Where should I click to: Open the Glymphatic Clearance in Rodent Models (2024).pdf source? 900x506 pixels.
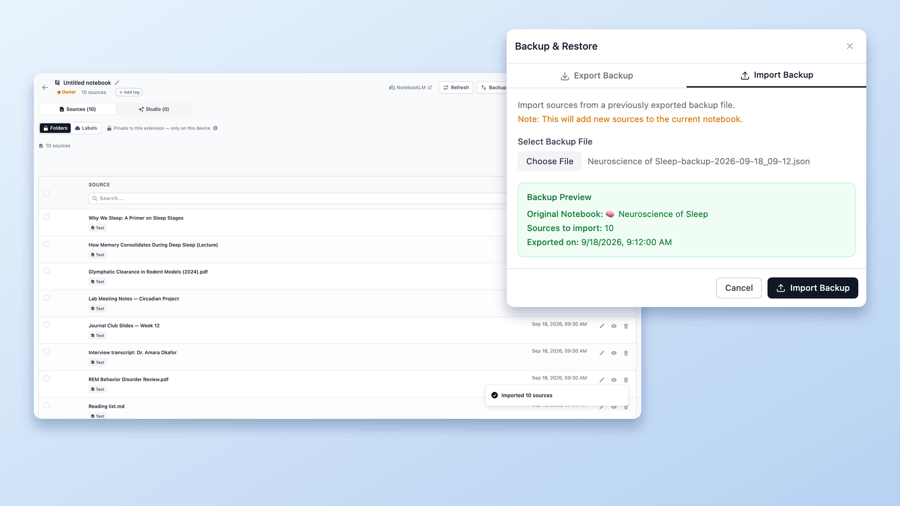(148, 272)
